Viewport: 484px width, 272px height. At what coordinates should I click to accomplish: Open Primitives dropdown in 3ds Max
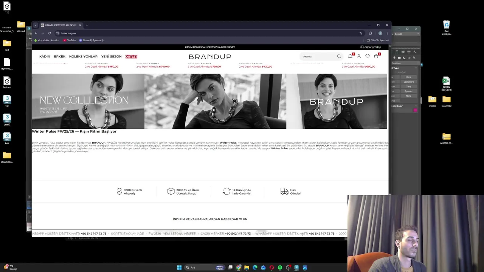[405, 63]
